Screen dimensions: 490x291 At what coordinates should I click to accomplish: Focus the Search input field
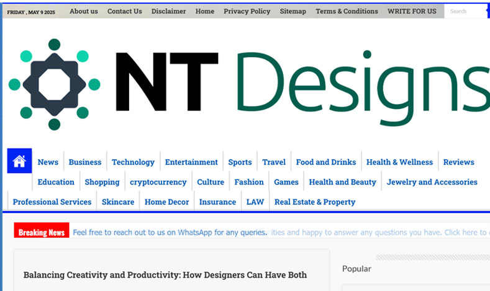tap(466, 11)
